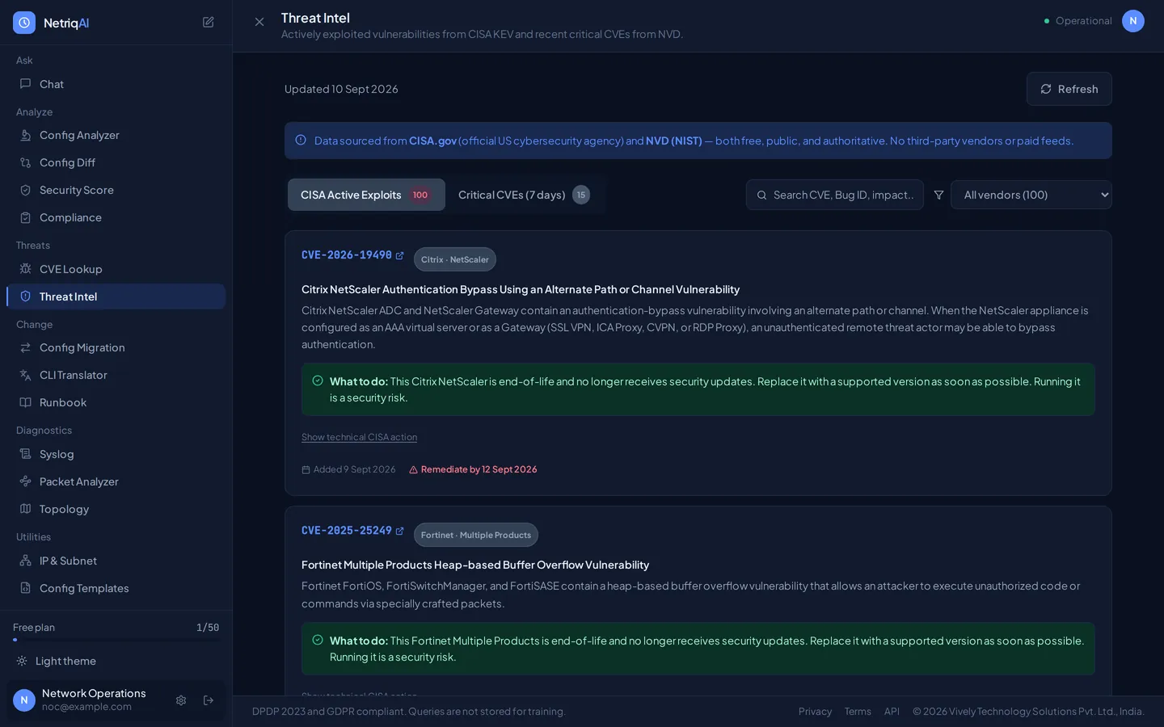Click the Fortinet · Multiple Products tag
The image size is (1164, 727).
coord(476,535)
